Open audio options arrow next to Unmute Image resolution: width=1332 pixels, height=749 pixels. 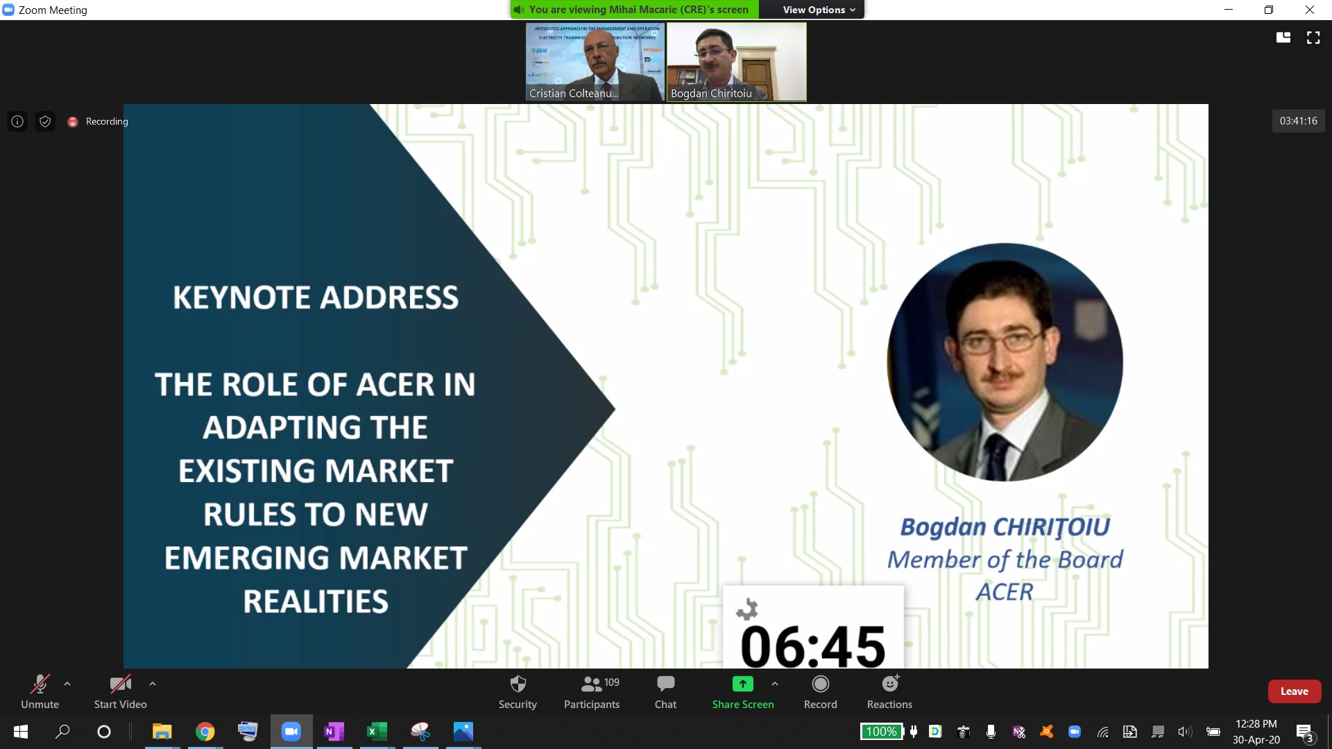pos(67,684)
